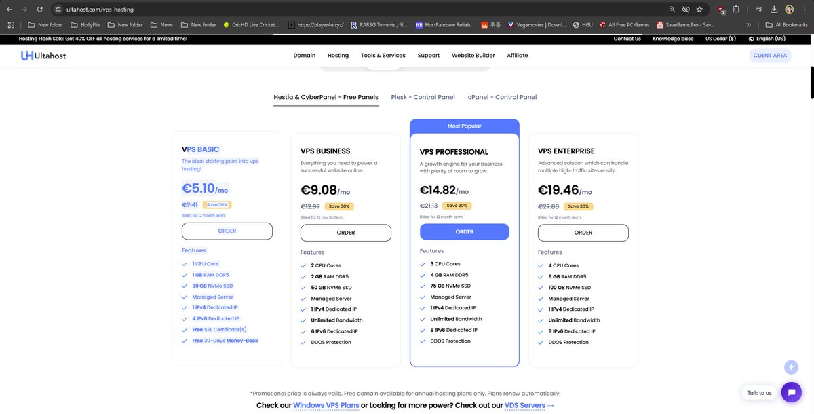Image resolution: width=814 pixels, height=414 pixels.
Task: Open the site information icon in address bar
Action: [58, 10]
